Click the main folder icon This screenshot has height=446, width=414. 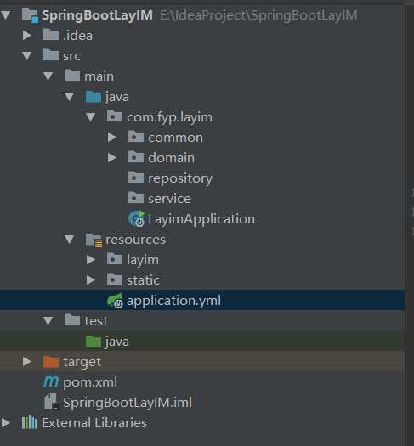72,76
